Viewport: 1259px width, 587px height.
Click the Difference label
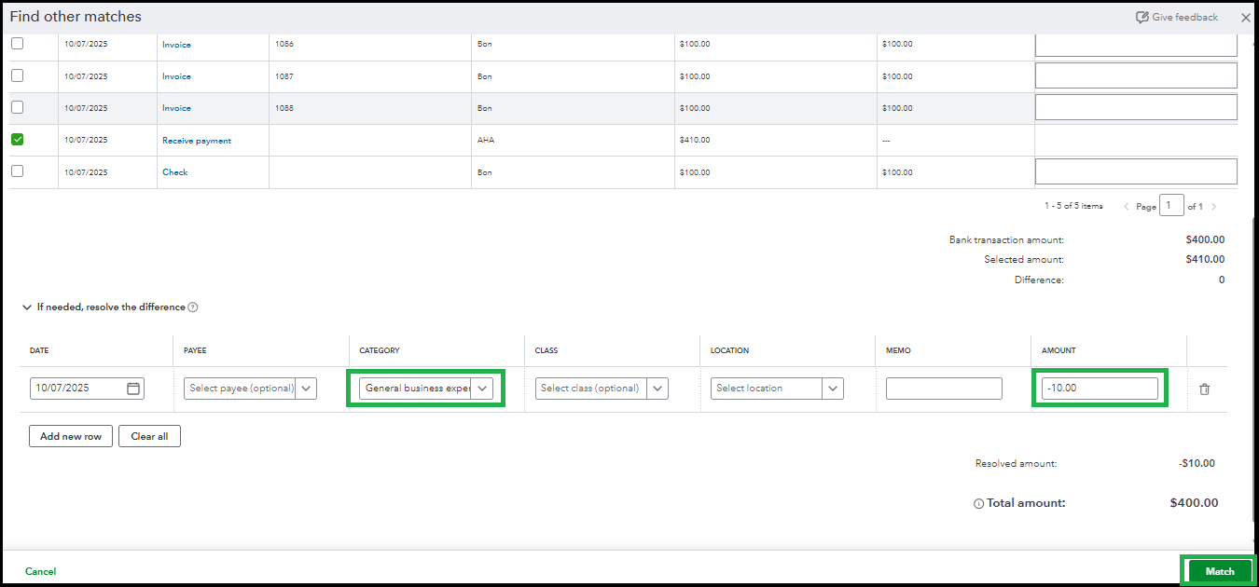(x=1039, y=280)
